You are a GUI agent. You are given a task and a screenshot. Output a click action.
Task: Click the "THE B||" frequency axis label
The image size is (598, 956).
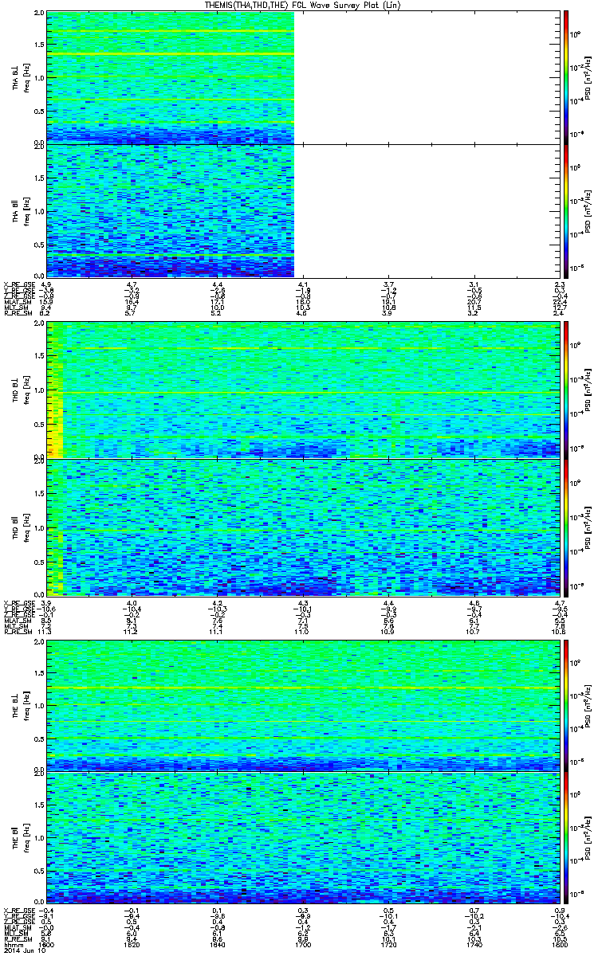(x=20, y=837)
